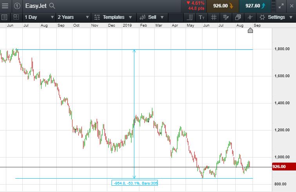The height and width of the screenshot is (192, 296).
Task: Click the vertical blue measurement arrow line
Action: tap(134, 114)
